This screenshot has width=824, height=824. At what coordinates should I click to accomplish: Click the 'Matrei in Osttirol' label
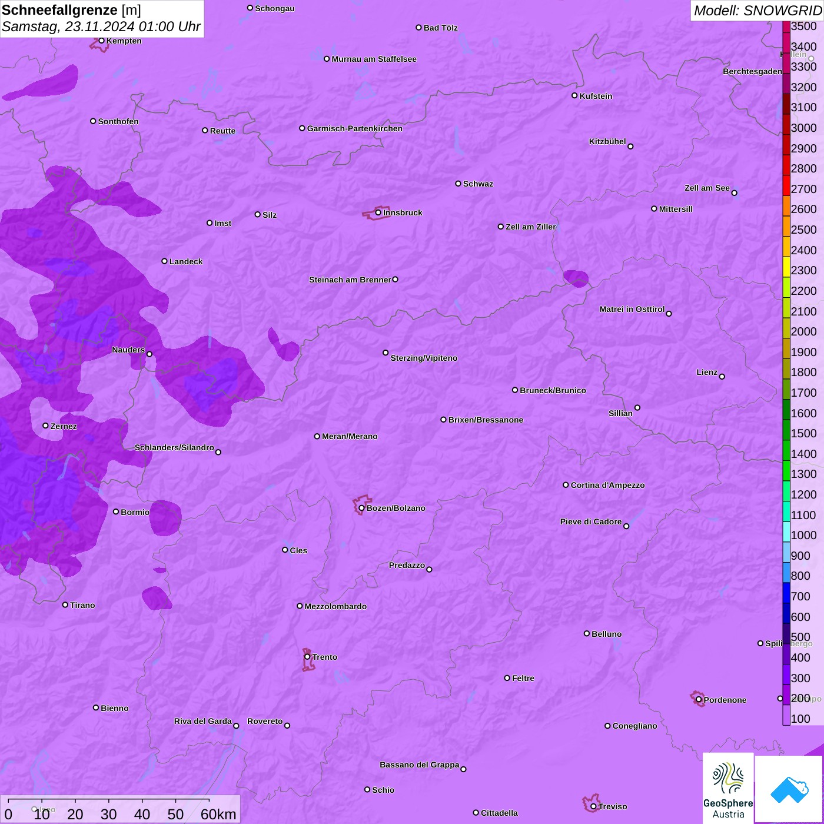pyautogui.click(x=632, y=309)
